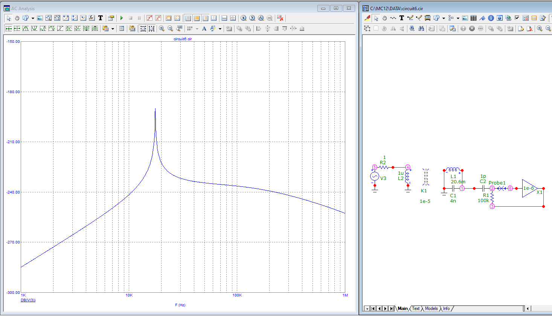Select the text T tool in AC Analysis

pyautogui.click(x=101, y=18)
